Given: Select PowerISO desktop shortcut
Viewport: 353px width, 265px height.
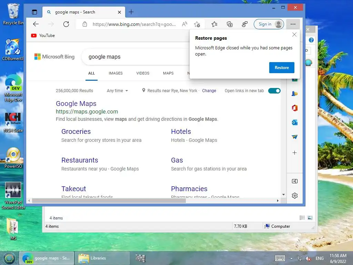Looking at the screenshot, I should pos(13,158).
